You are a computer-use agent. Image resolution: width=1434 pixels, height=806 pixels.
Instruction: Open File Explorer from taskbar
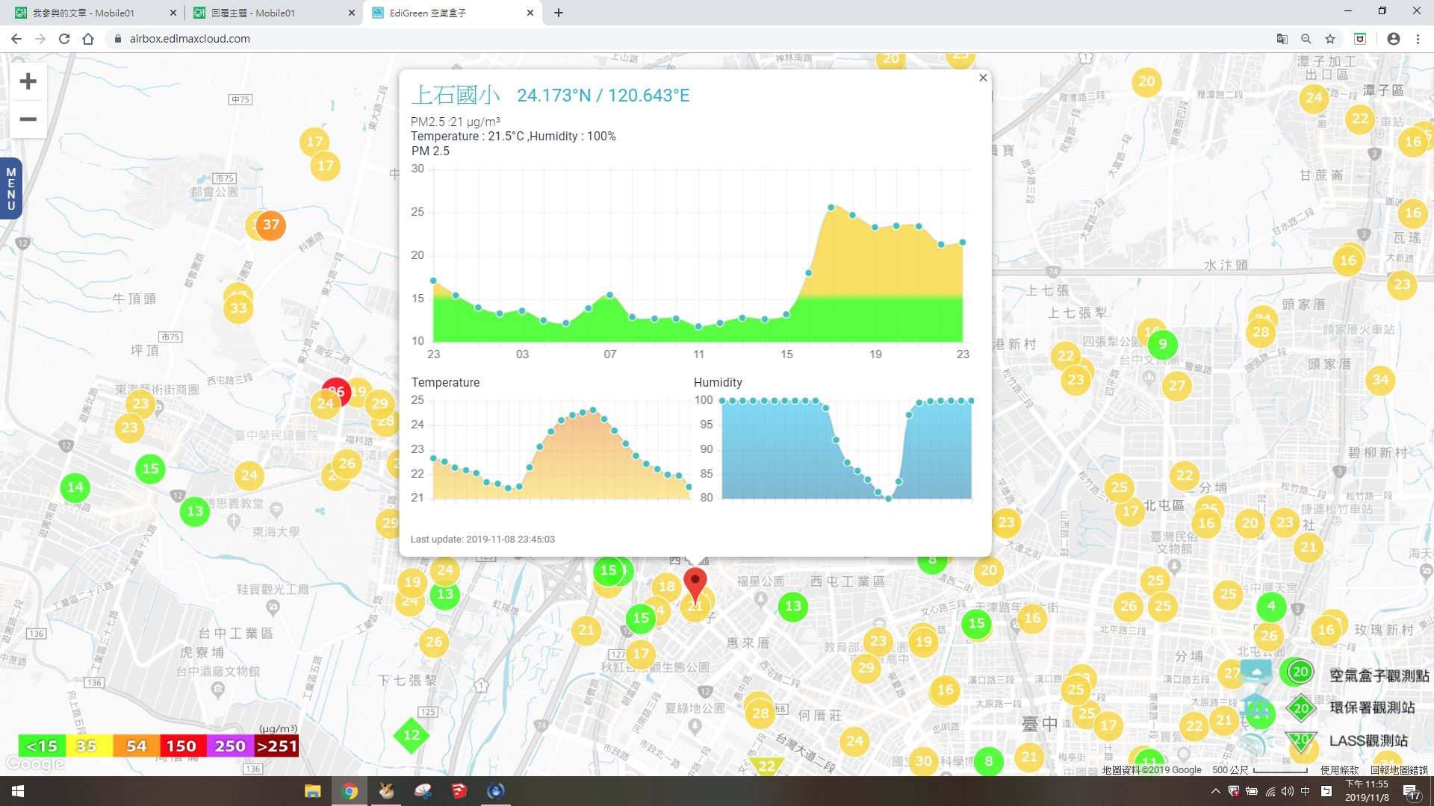pos(312,791)
